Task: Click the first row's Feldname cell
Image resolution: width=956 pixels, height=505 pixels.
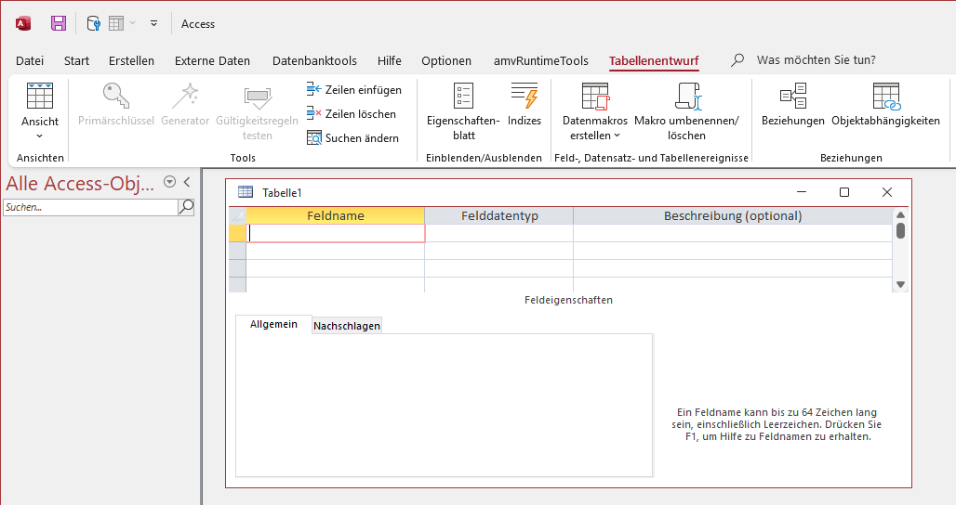Action: (x=336, y=234)
